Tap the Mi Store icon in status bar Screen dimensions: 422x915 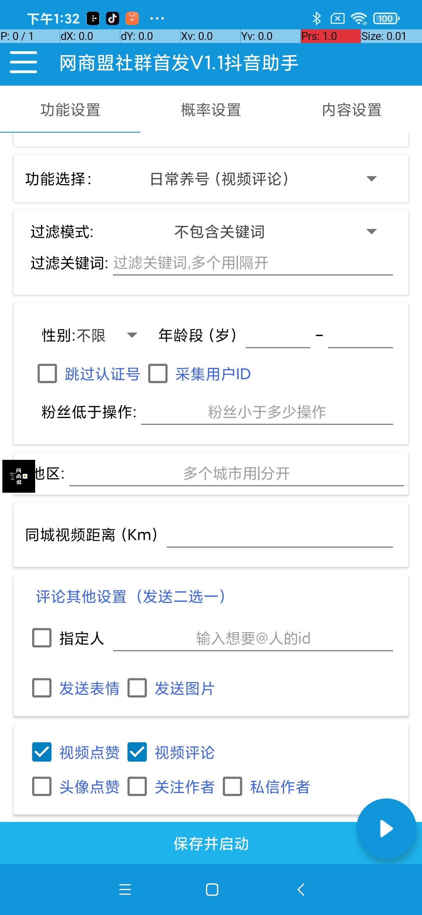pyautogui.click(x=132, y=18)
